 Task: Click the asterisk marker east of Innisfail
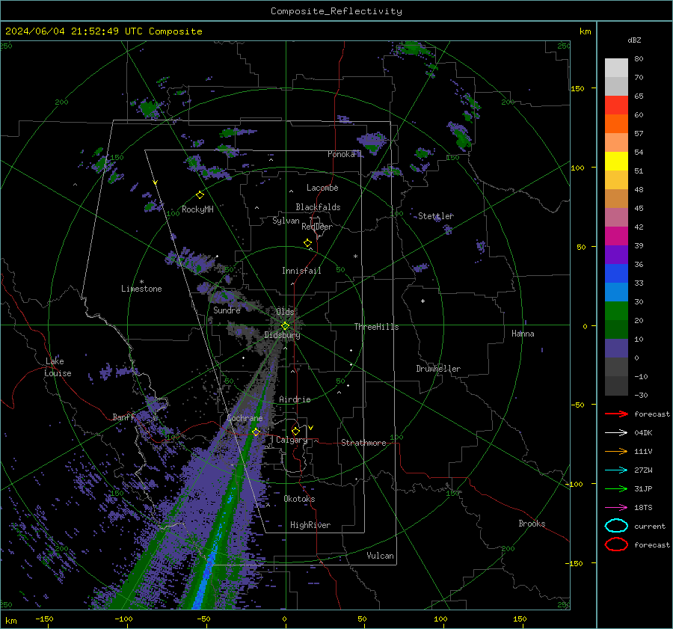tap(355, 257)
